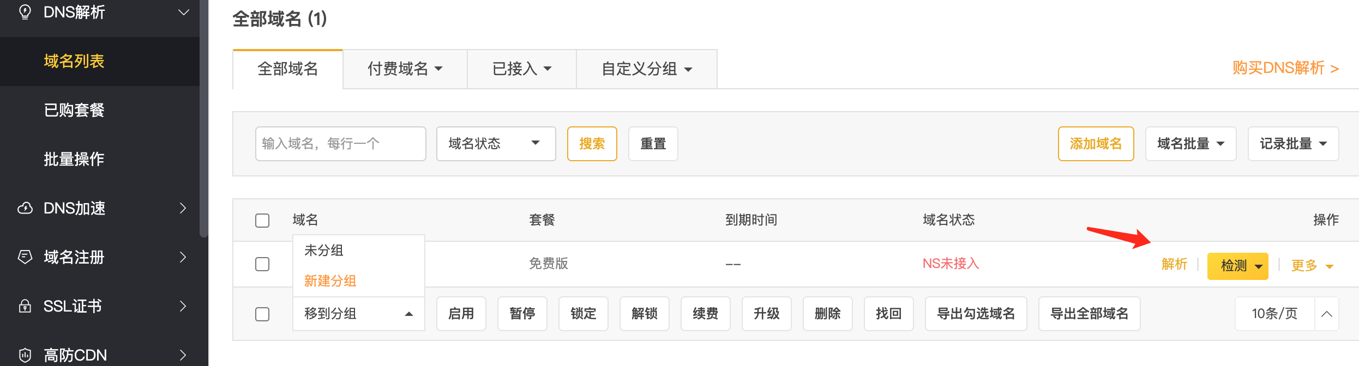The height and width of the screenshot is (366, 1359).
Task: Toggle the select-all checkbox in table header
Action: [x=262, y=221]
